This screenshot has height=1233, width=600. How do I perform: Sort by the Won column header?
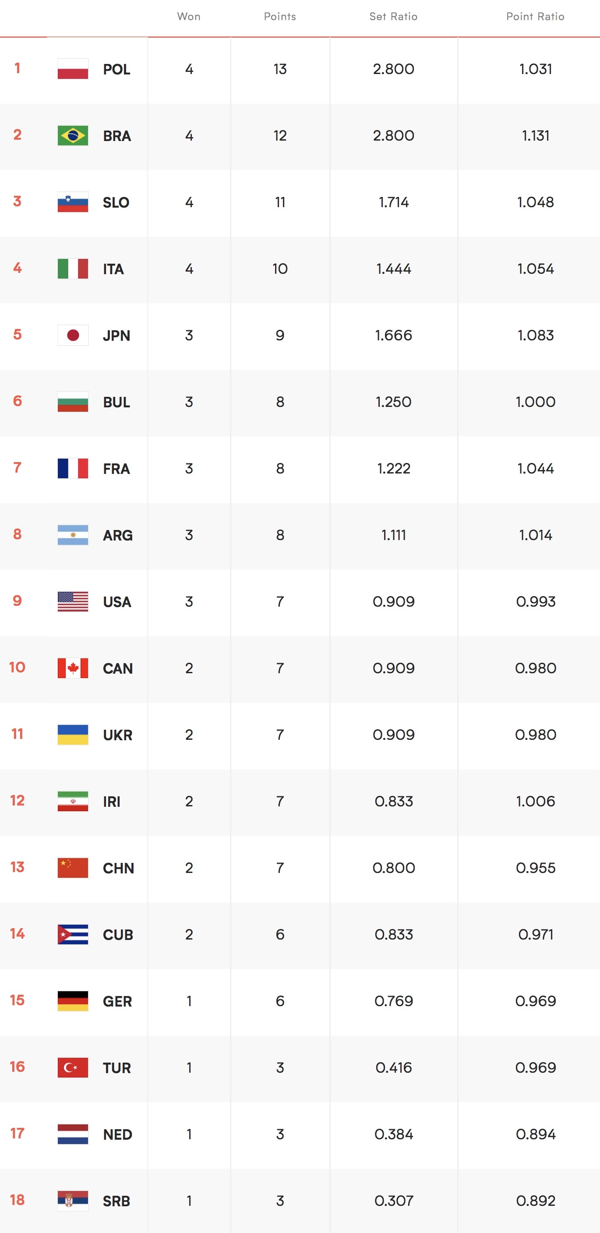tap(189, 16)
